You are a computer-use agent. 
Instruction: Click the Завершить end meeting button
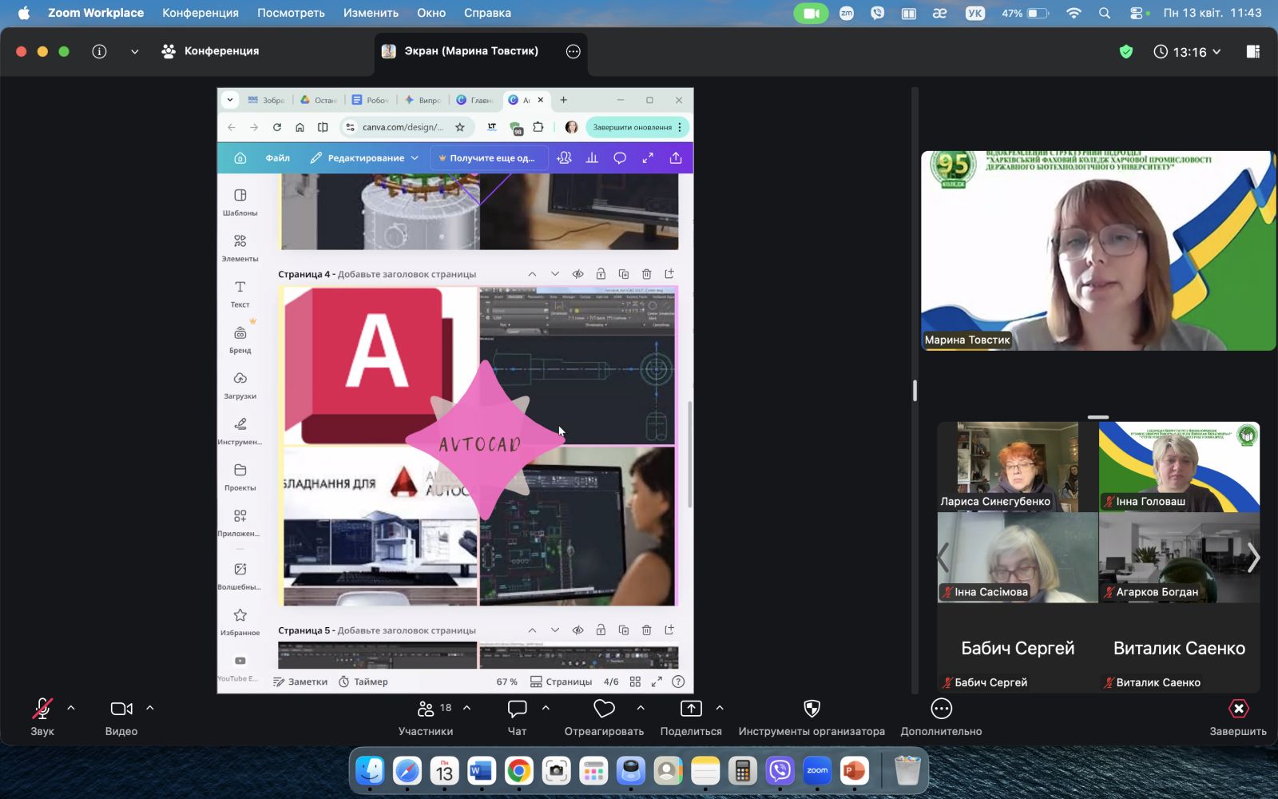tap(1237, 717)
